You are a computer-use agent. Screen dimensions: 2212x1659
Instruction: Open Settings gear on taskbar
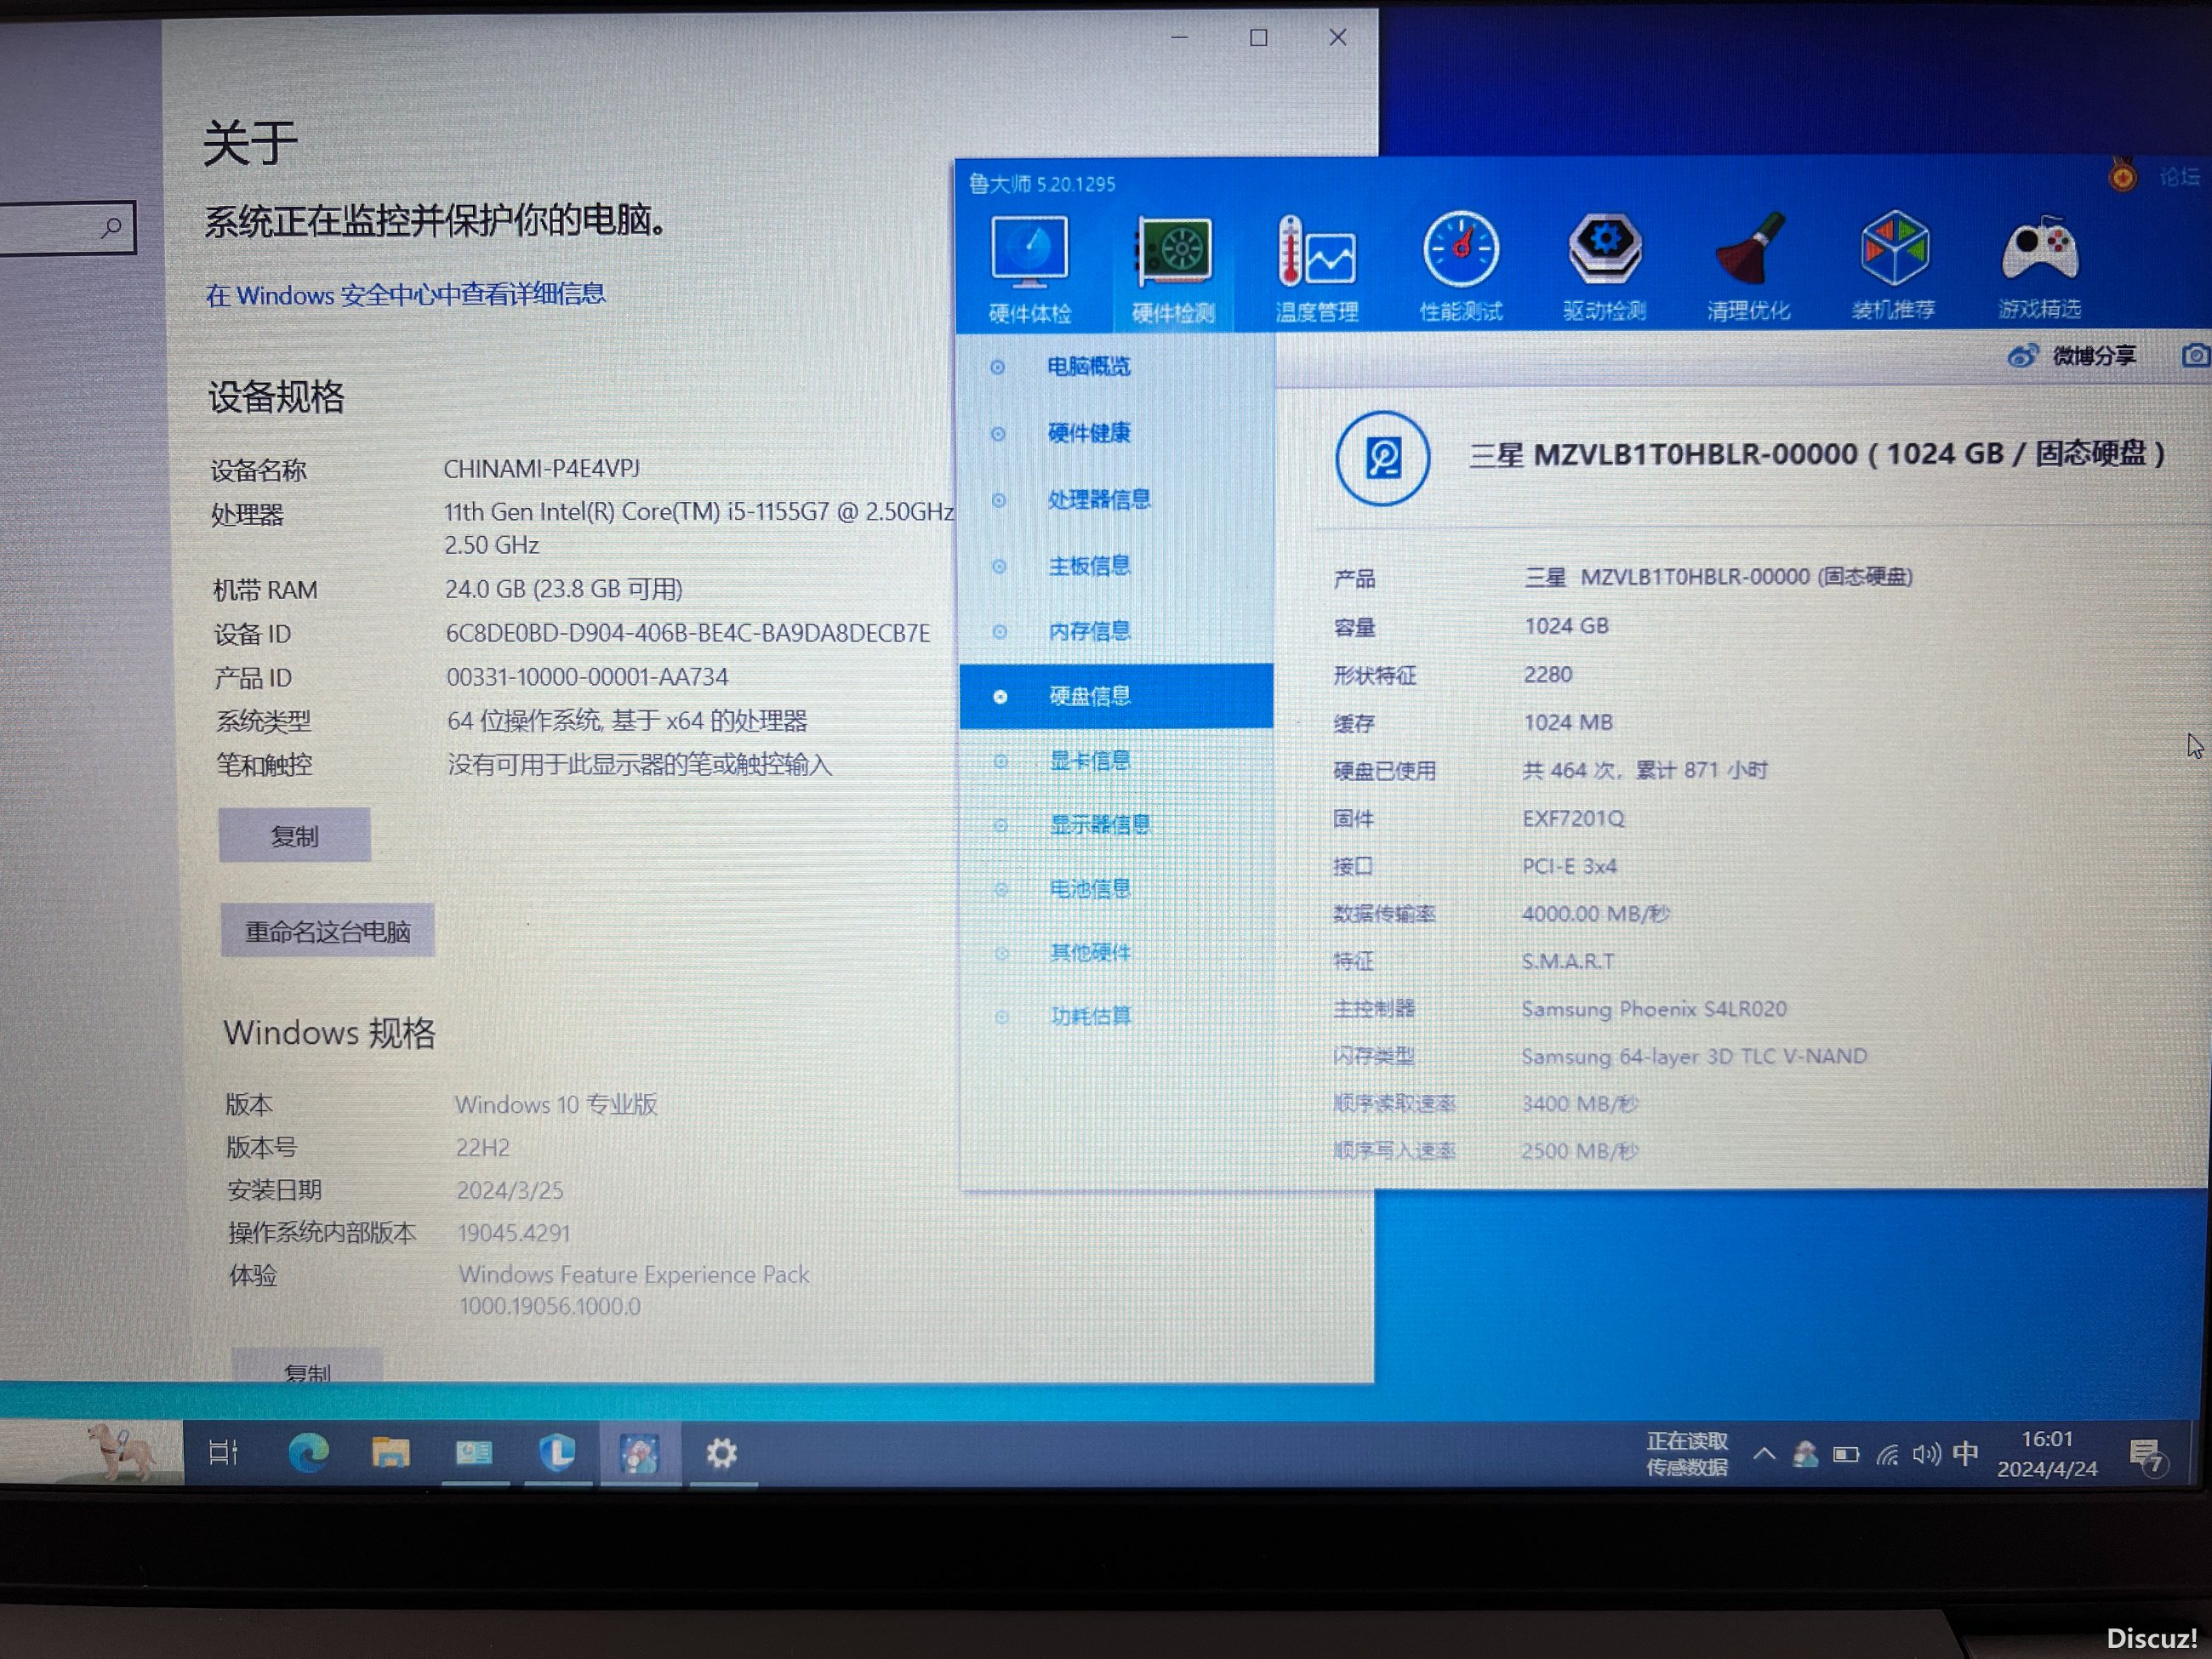click(x=721, y=1453)
